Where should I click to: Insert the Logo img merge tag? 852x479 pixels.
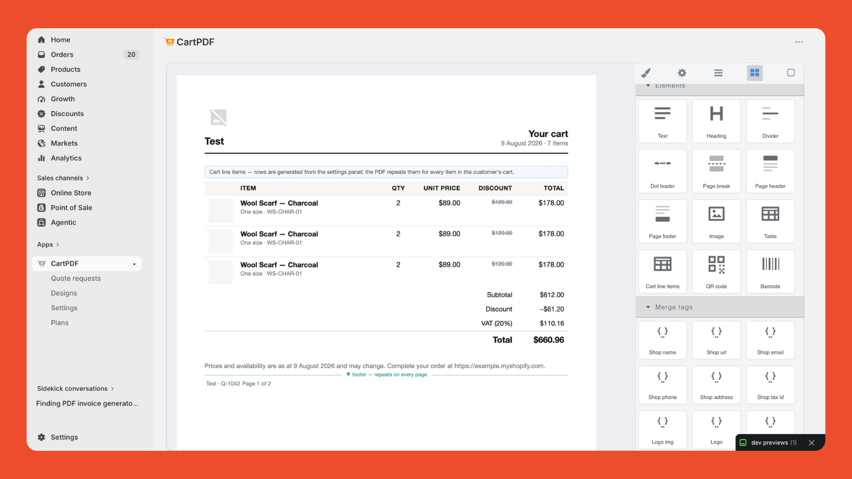662,430
